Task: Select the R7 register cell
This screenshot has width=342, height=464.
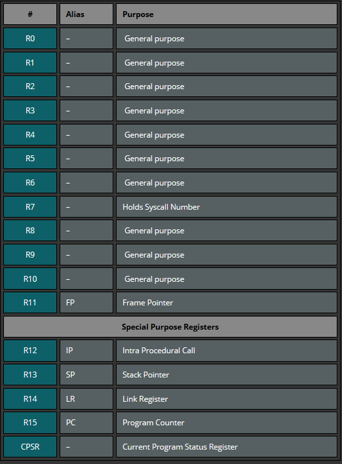Action: pos(30,207)
